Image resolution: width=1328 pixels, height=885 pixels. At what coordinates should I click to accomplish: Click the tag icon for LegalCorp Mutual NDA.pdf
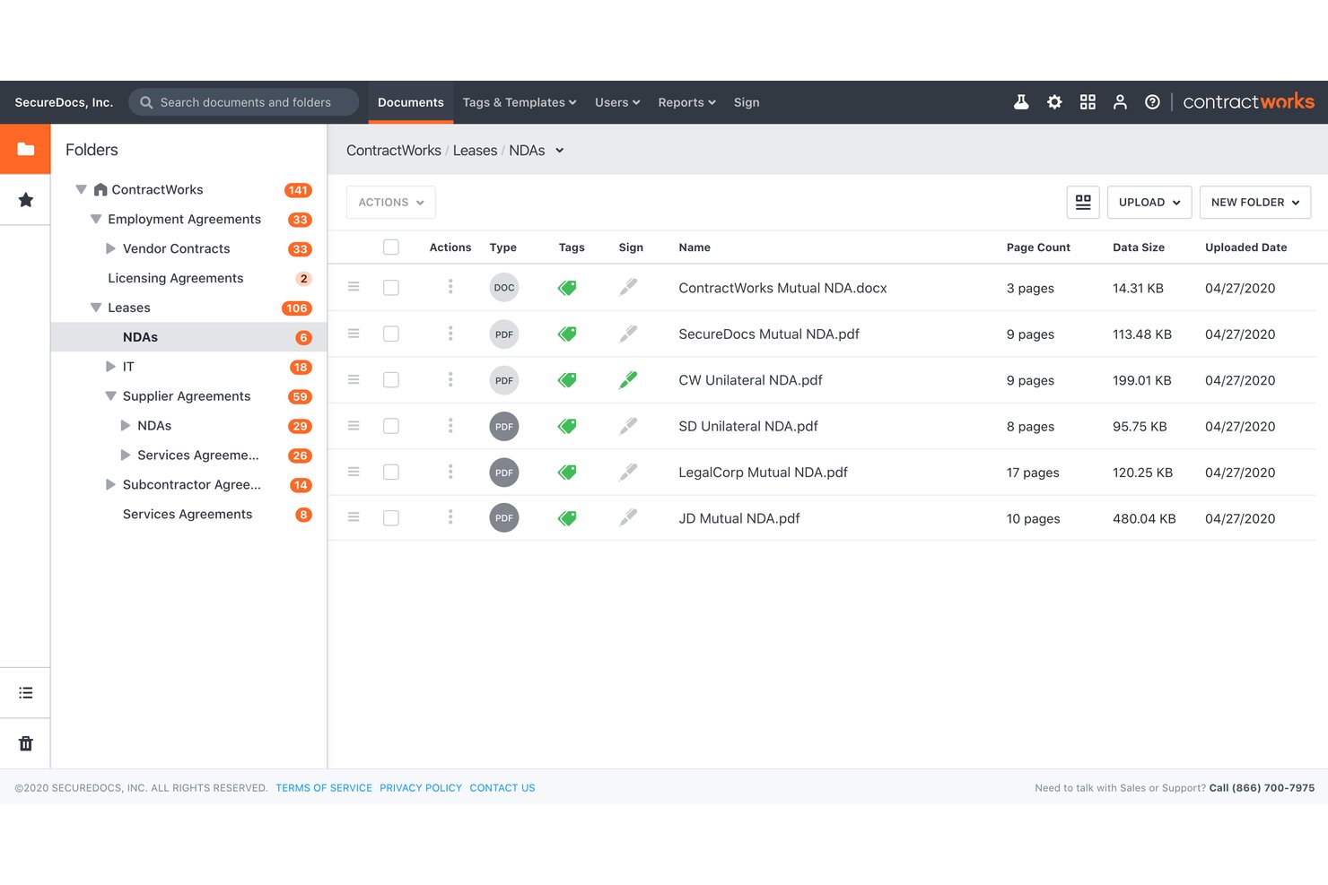(x=567, y=472)
